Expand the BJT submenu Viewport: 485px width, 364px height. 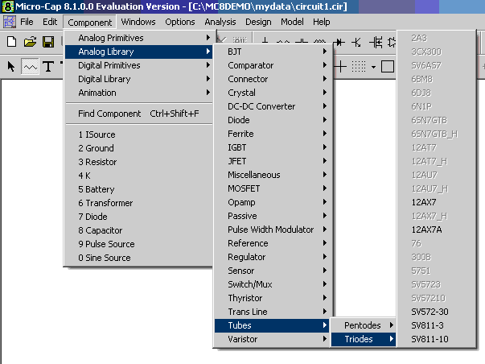[x=273, y=52]
